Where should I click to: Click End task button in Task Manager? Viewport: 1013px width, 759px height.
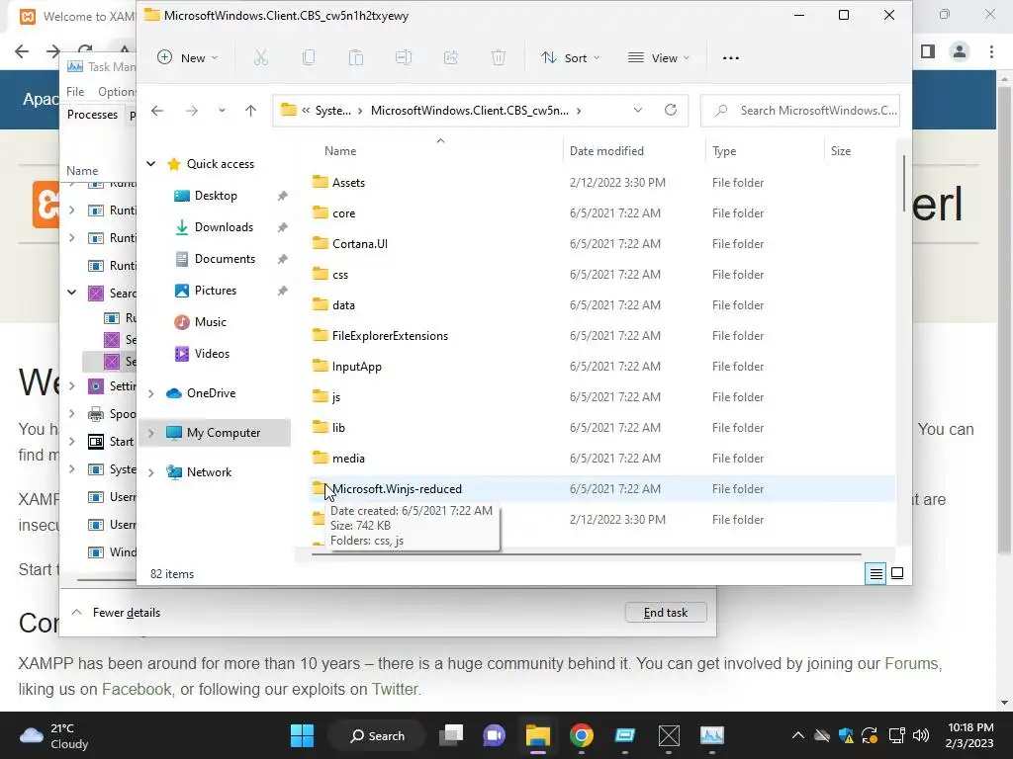[666, 613]
